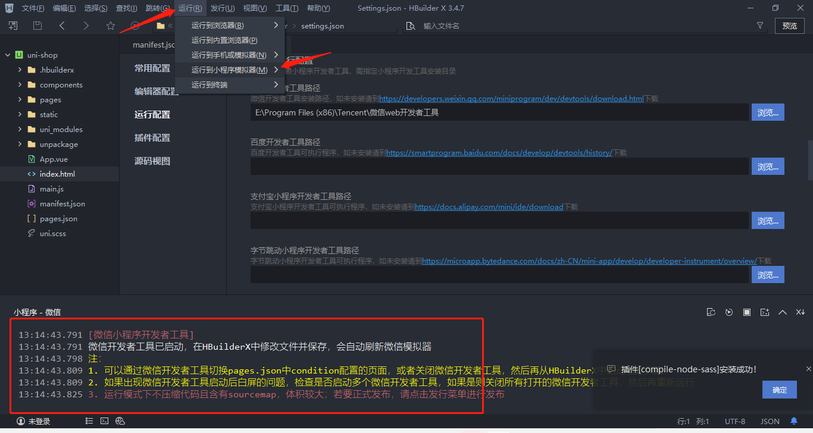Image resolution: width=813 pixels, height=433 pixels.
Task: Open the 视图(V) menu
Action: pos(255,8)
